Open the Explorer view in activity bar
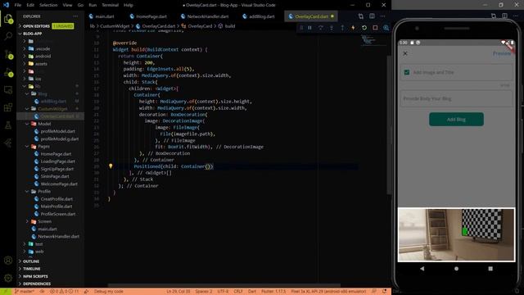The width and height of the screenshot is (524, 295). tap(8, 19)
